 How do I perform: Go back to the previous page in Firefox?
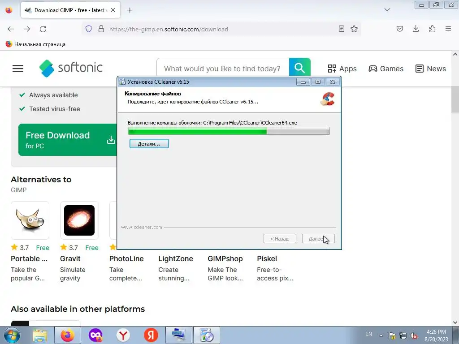pyautogui.click(x=11, y=29)
